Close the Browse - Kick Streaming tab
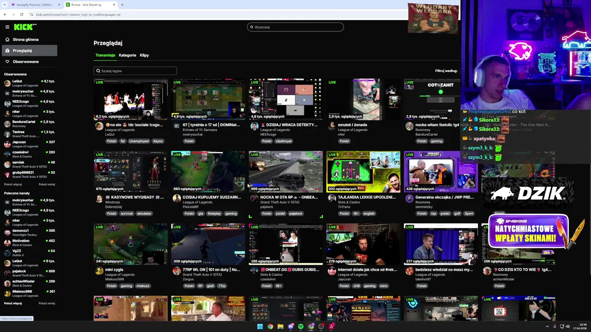The height and width of the screenshot is (332, 591). click(114, 5)
